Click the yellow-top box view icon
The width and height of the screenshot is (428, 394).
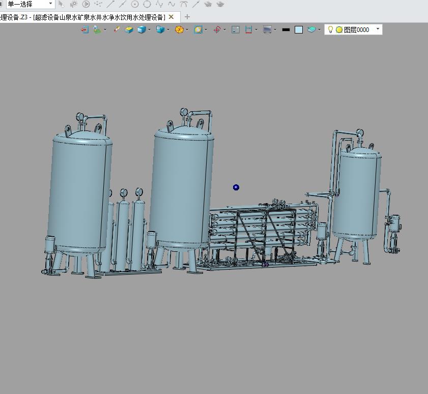tap(129, 29)
